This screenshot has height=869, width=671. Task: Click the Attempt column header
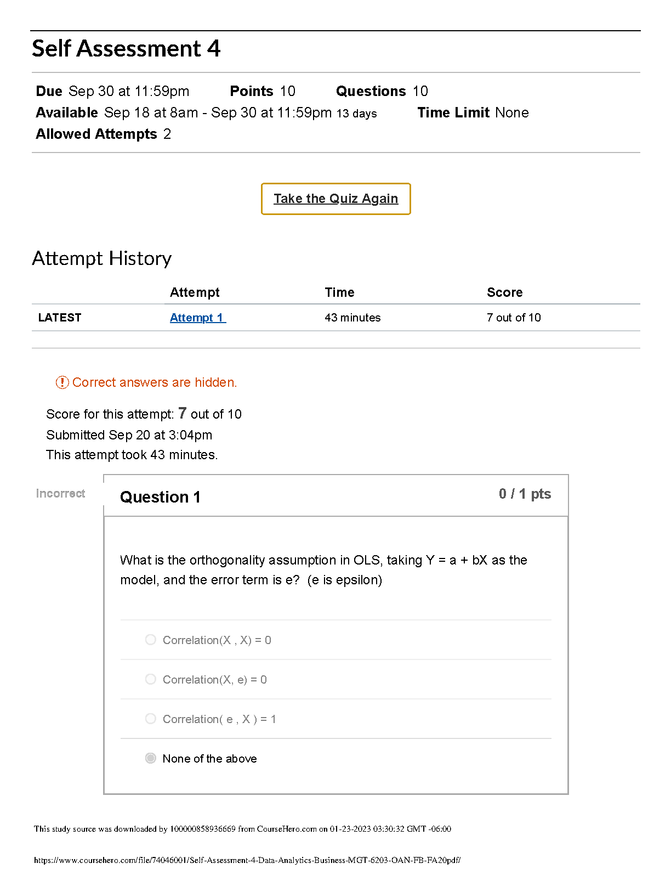click(x=195, y=292)
